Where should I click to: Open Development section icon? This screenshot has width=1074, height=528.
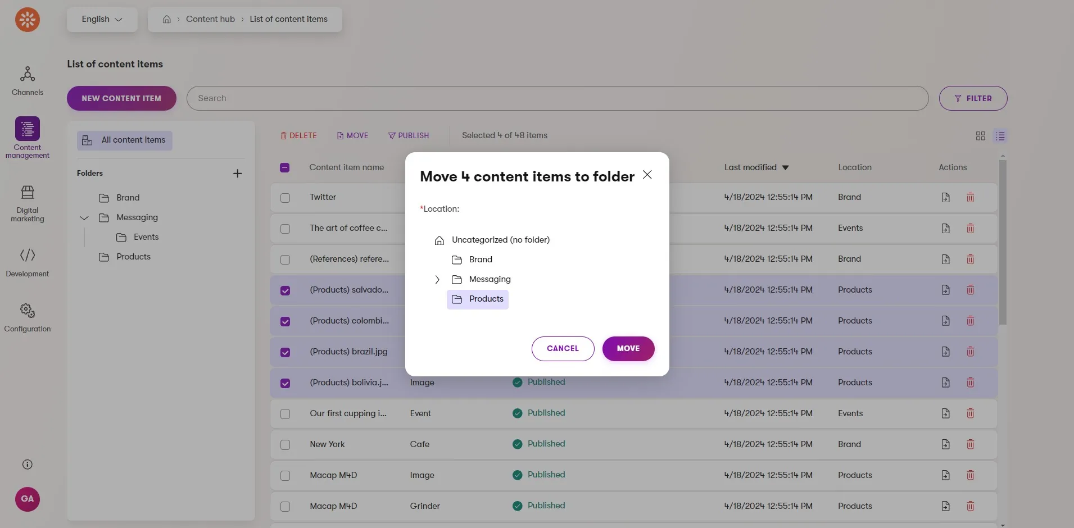(x=27, y=256)
